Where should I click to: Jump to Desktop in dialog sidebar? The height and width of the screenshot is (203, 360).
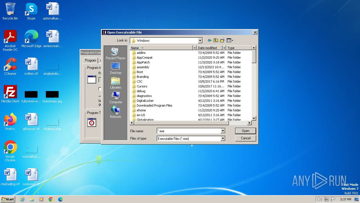click(116, 68)
